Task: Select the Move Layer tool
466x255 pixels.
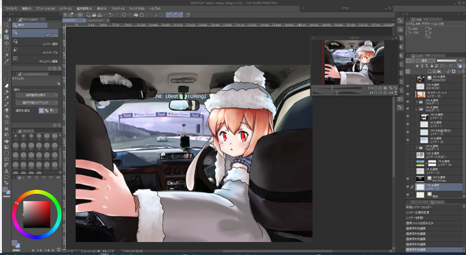Action: (x=7, y=43)
